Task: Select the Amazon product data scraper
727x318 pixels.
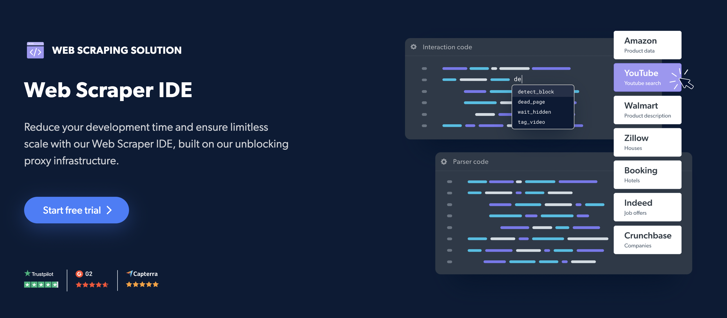Action: 647,45
